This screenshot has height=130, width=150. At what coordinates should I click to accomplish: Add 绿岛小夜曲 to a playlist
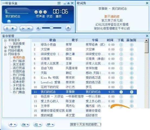pyautogui.click(x=132, y=45)
